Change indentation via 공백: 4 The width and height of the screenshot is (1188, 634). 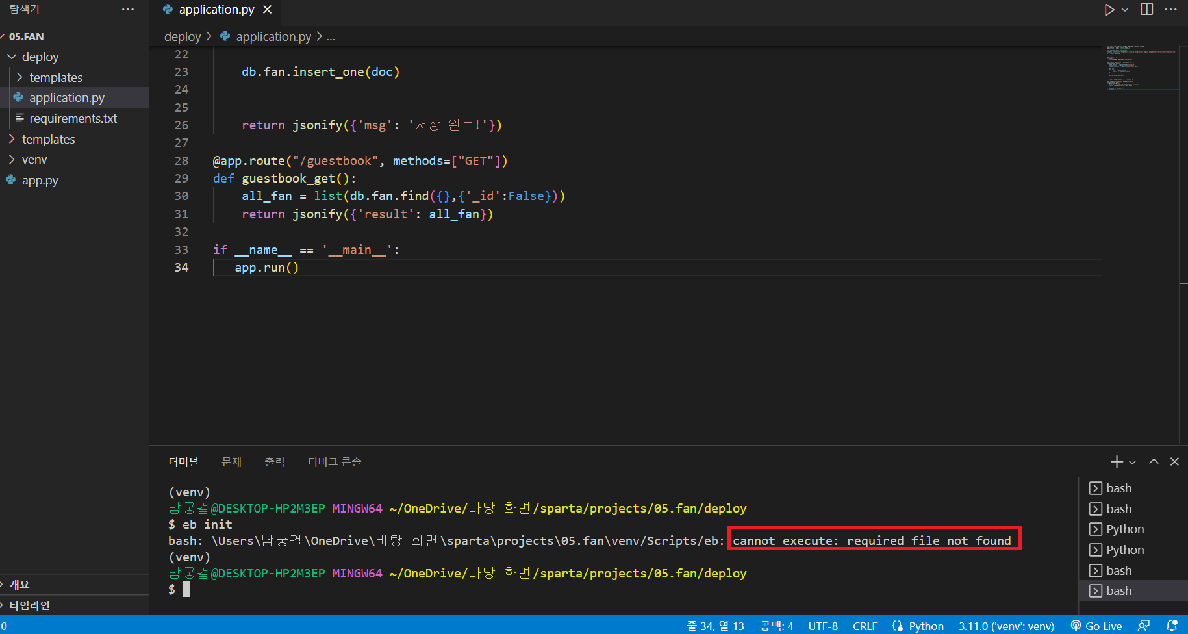pyautogui.click(x=777, y=626)
